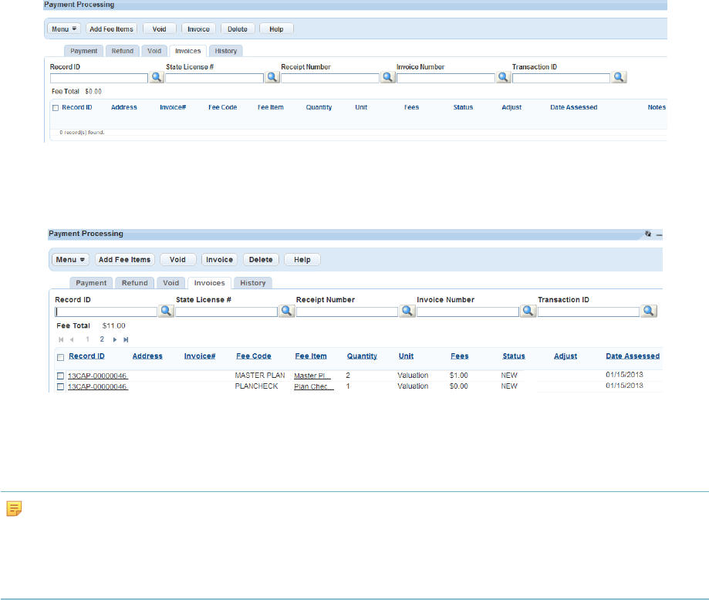Click the search icon beside lower Record ID field
The width and height of the screenshot is (709, 600).
coord(166,311)
